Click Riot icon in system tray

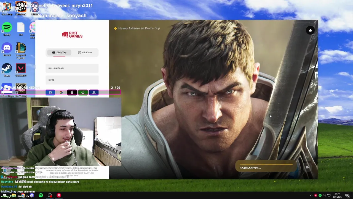pyautogui.click(x=316, y=195)
